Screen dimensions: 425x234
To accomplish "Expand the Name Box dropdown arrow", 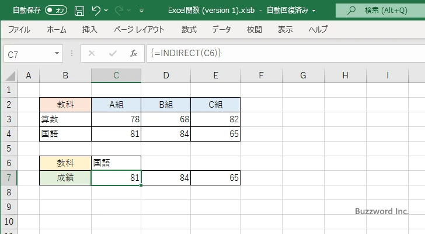I will click(x=57, y=53).
